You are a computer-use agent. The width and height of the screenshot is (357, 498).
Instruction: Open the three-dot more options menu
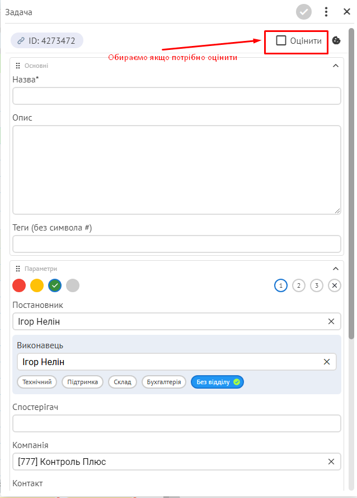pos(326,12)
